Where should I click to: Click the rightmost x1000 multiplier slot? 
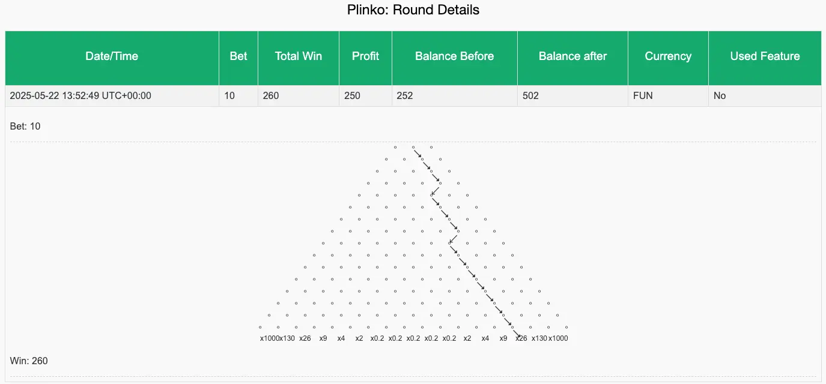pyautogui.click(x=558, y=338)
